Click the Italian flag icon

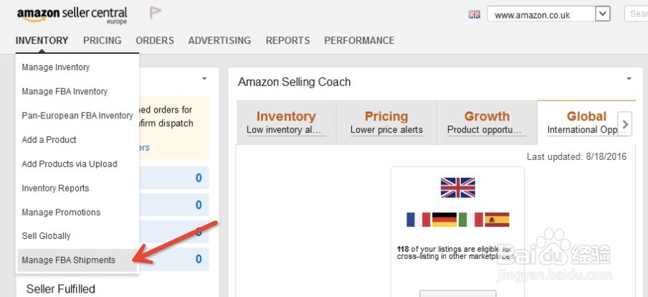pyautogui.click(x=471, y=220)
